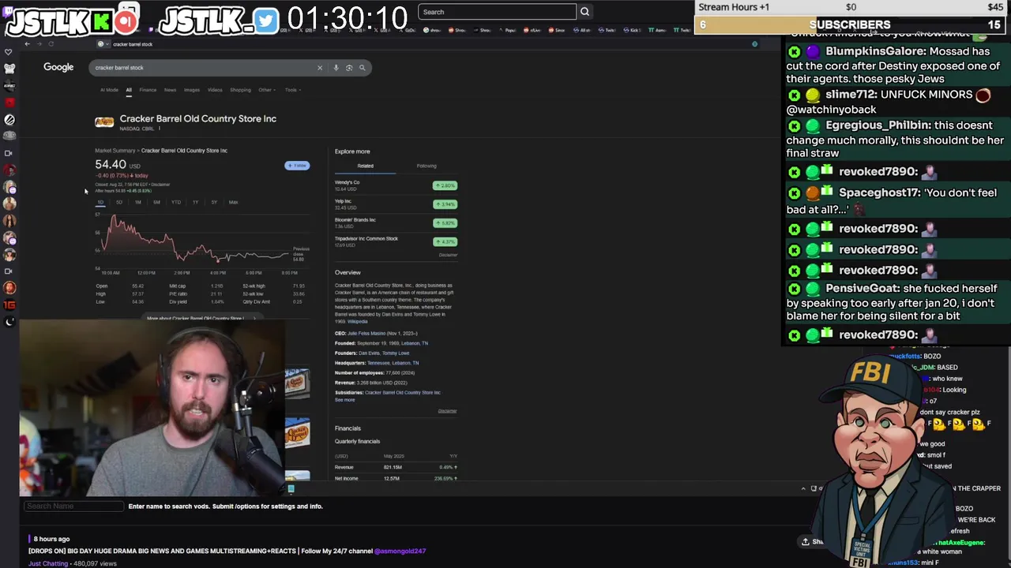This screenshot has height=568, width=1011.
Task: Select the 6M chart range
Action: click(x=156, y=203)
